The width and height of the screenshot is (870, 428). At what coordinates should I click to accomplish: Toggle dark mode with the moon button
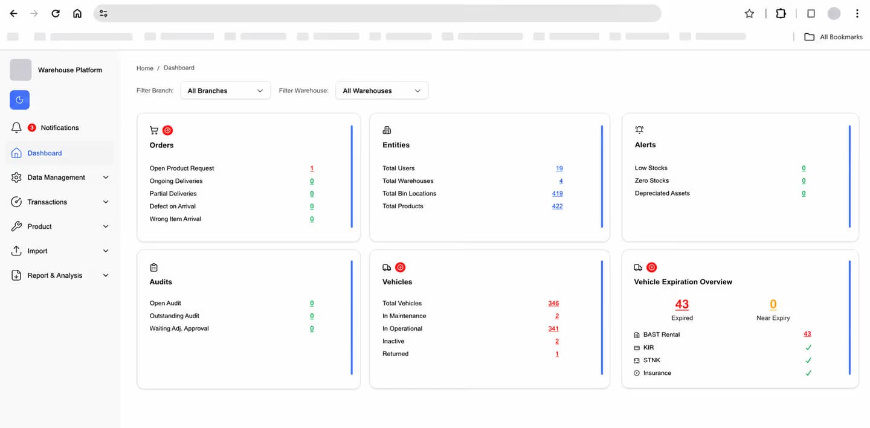[x=19, y=100]
